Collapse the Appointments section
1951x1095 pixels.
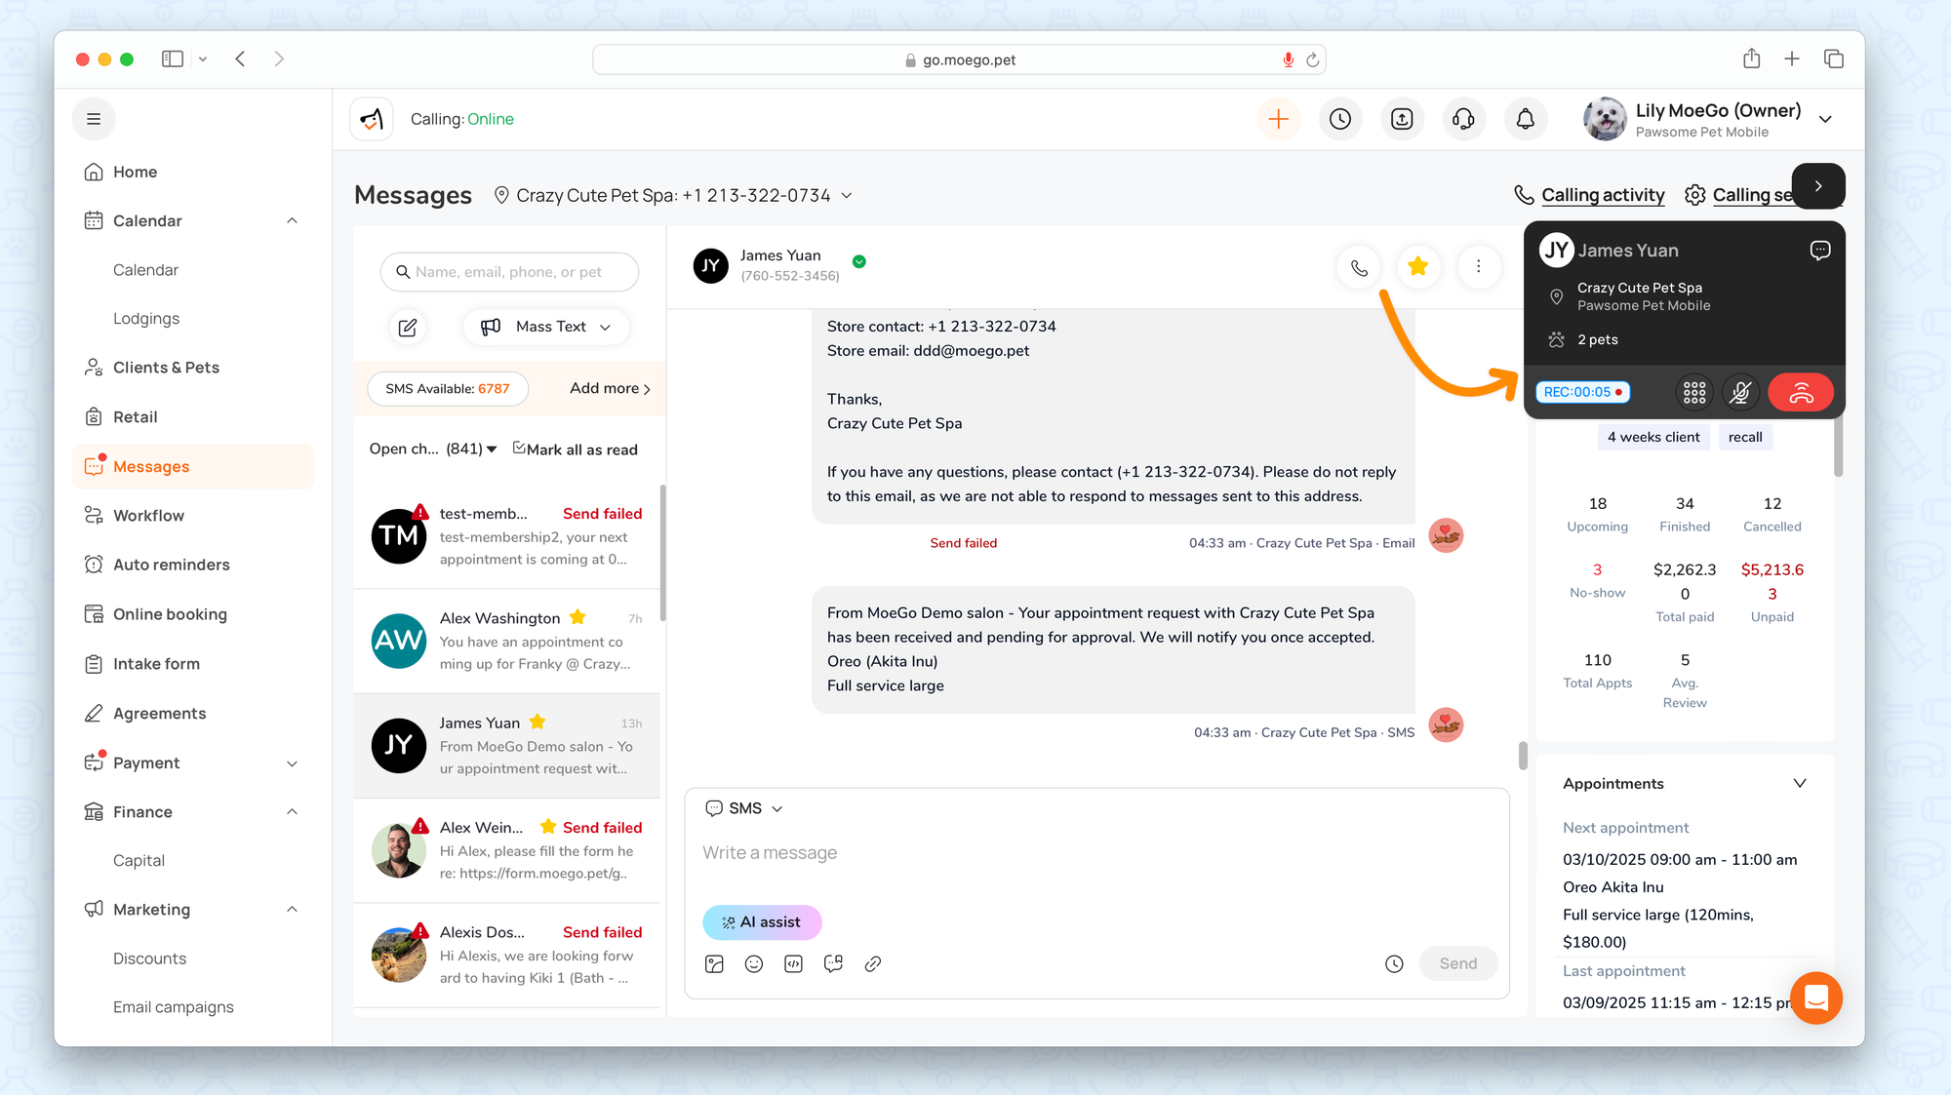[1800, 784]
